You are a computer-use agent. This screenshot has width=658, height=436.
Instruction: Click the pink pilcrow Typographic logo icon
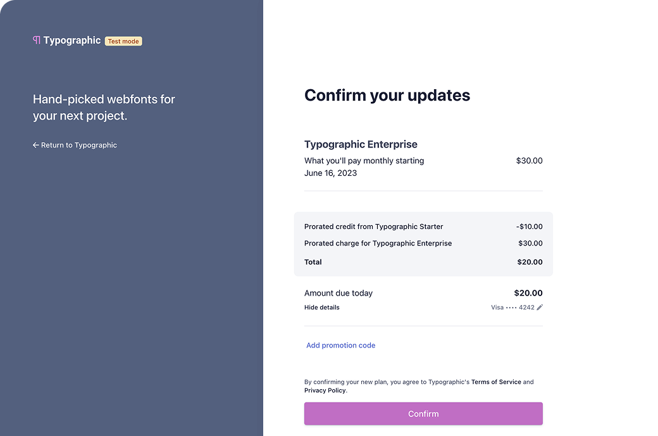36,40
